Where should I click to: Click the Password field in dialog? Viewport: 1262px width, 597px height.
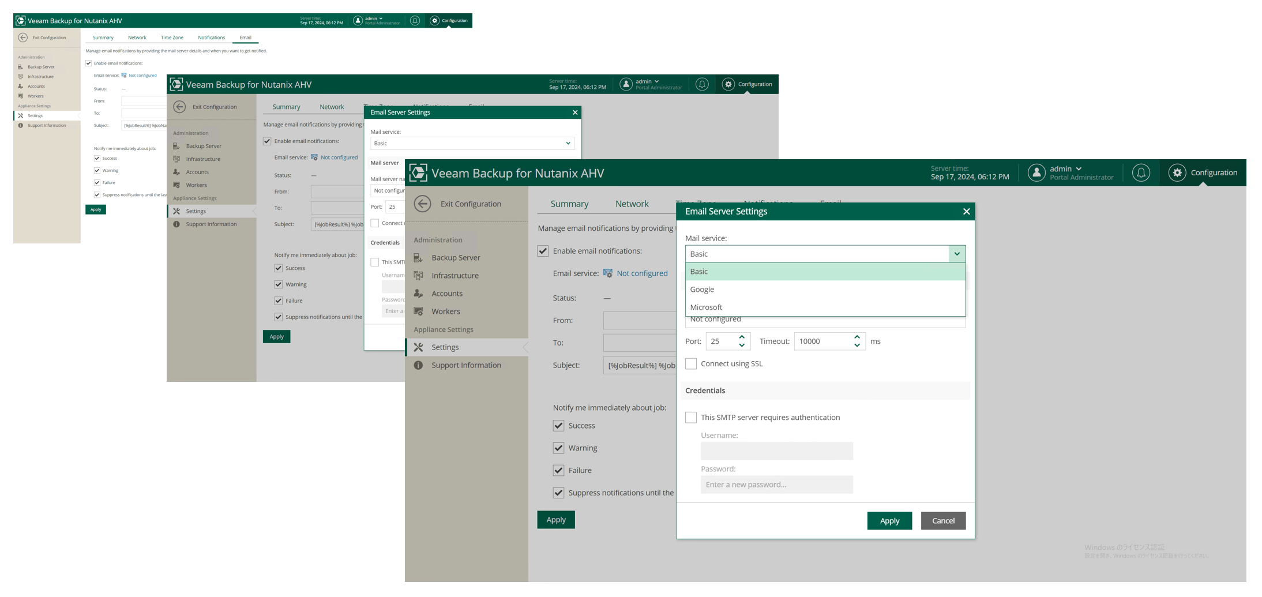(776, 485)
